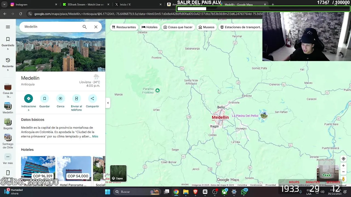Click the Cerca nearby icon
This screenshot has height=197, width=351.
(61, 99)
